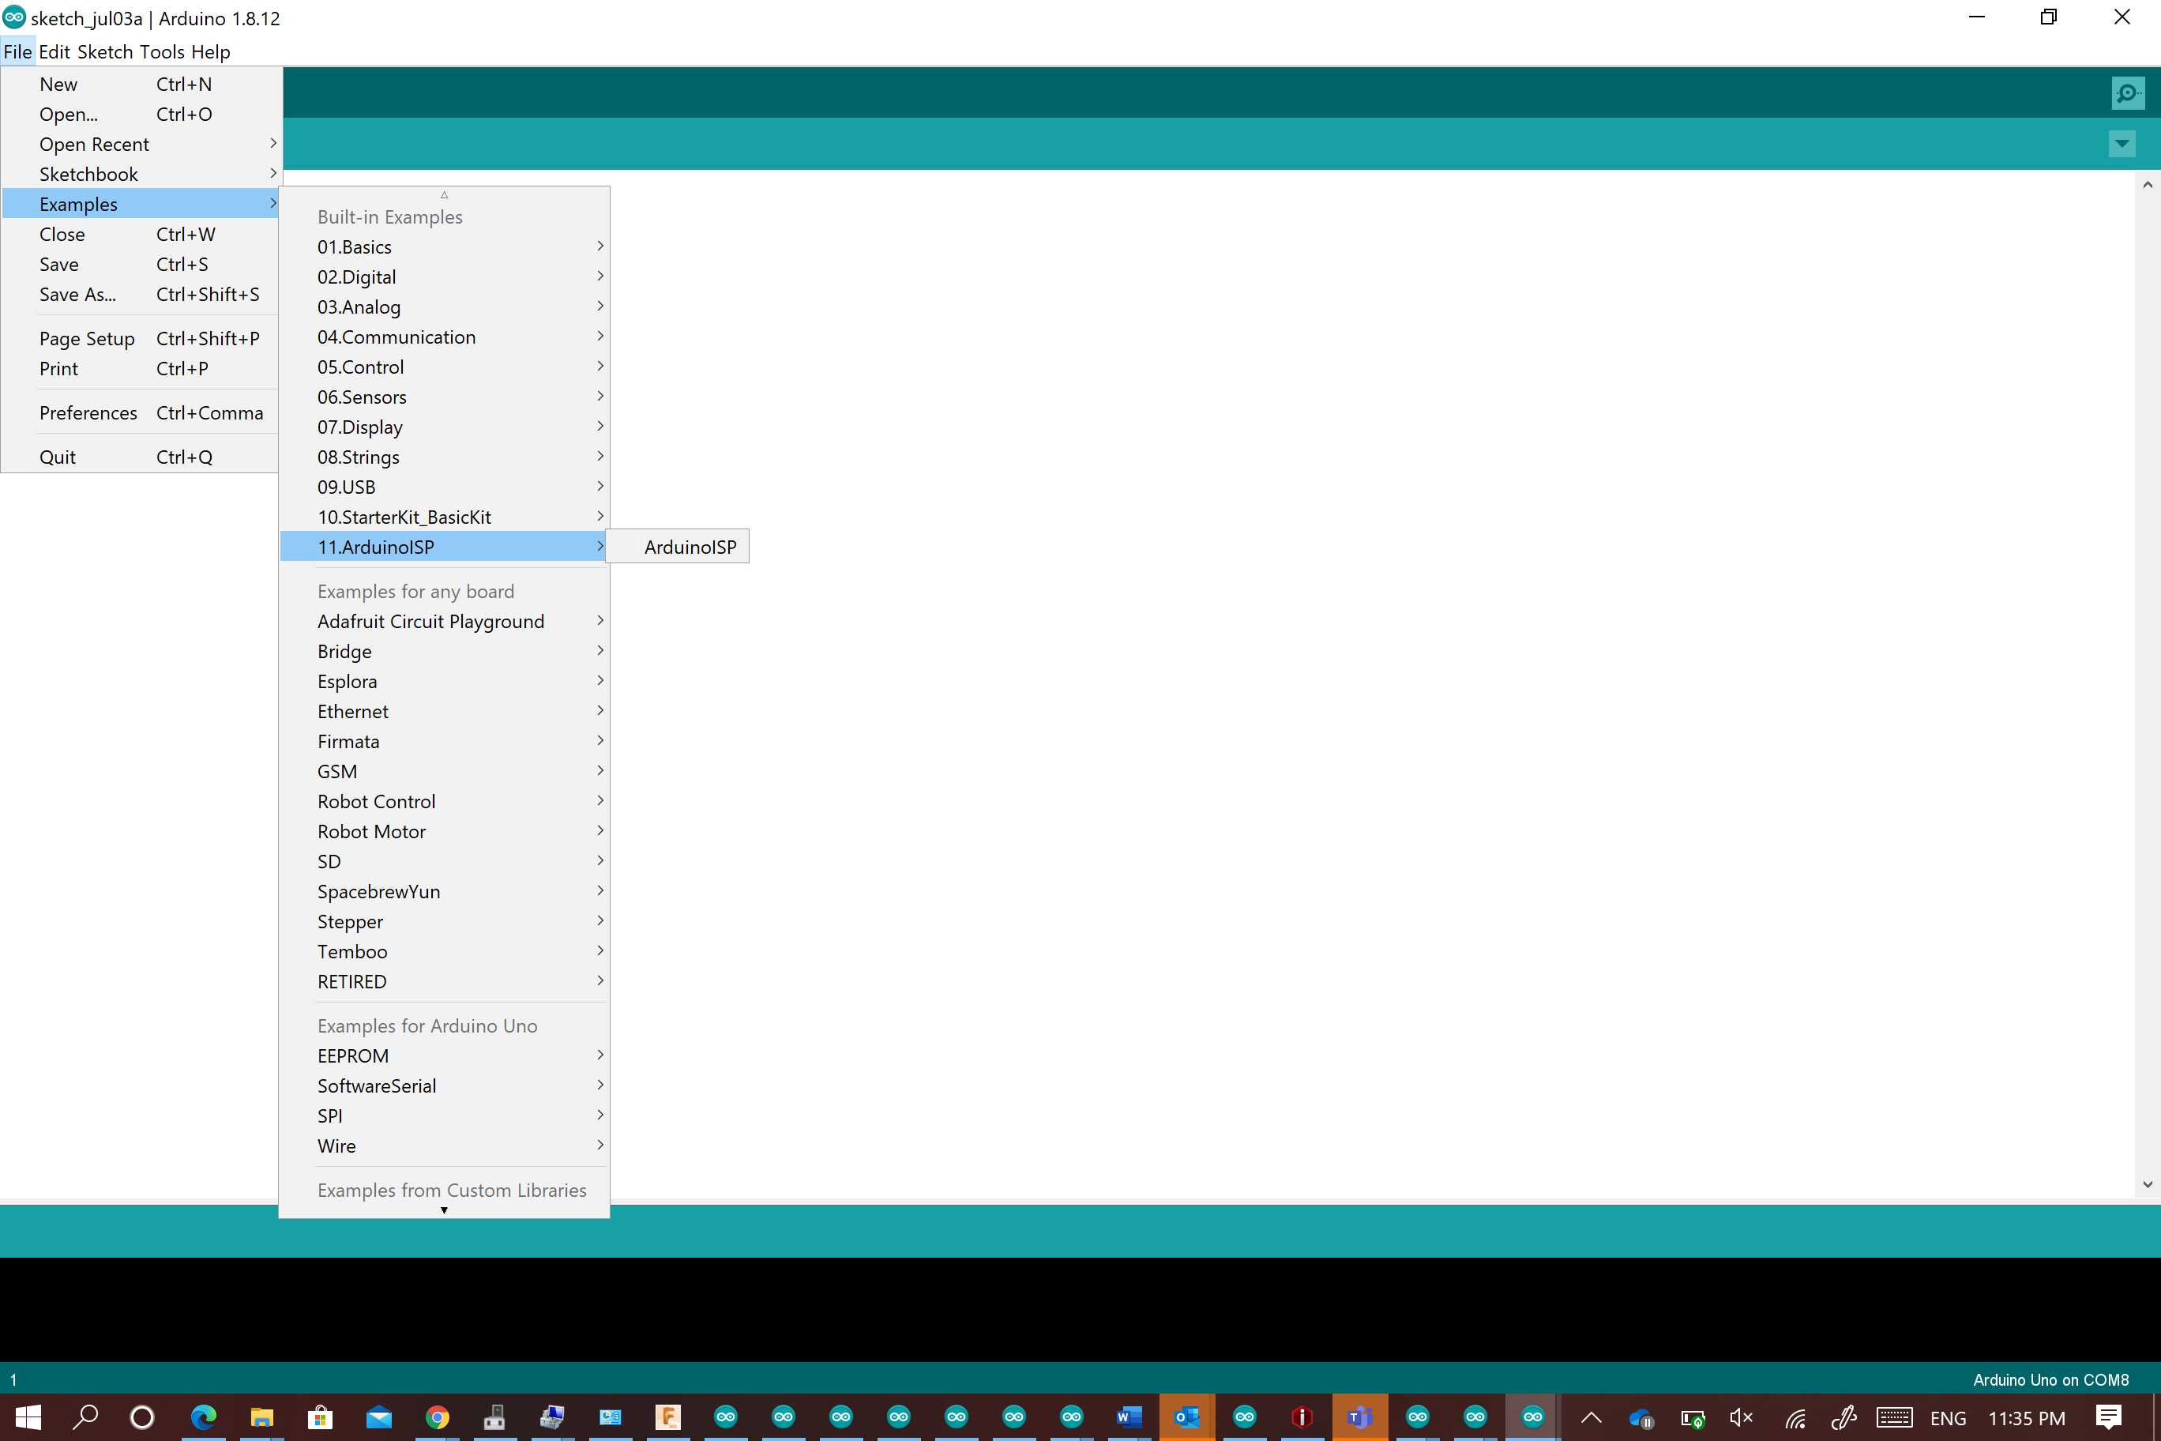This screenshot has width=2161, height=1441.
Task: Open the Windows notification center icon
Action: [2110, 1417]
